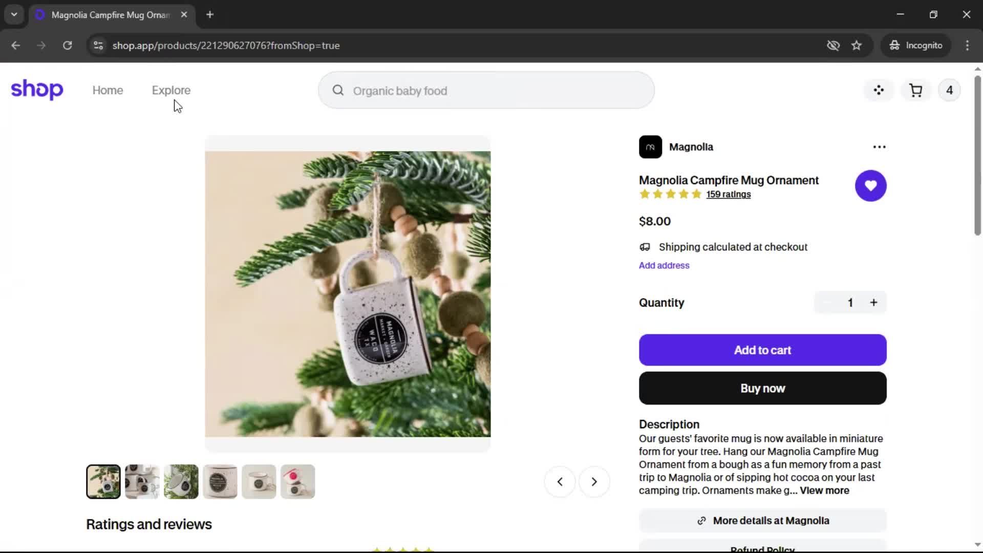Click the browser back arrow
983x553 pixels.
tap(16, 46)
